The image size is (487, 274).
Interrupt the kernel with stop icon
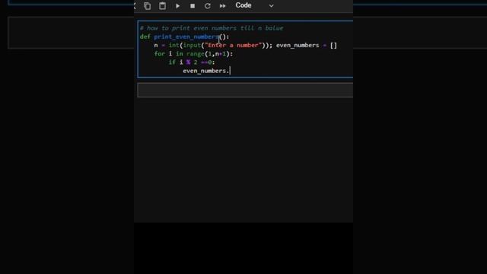(193, 6)
